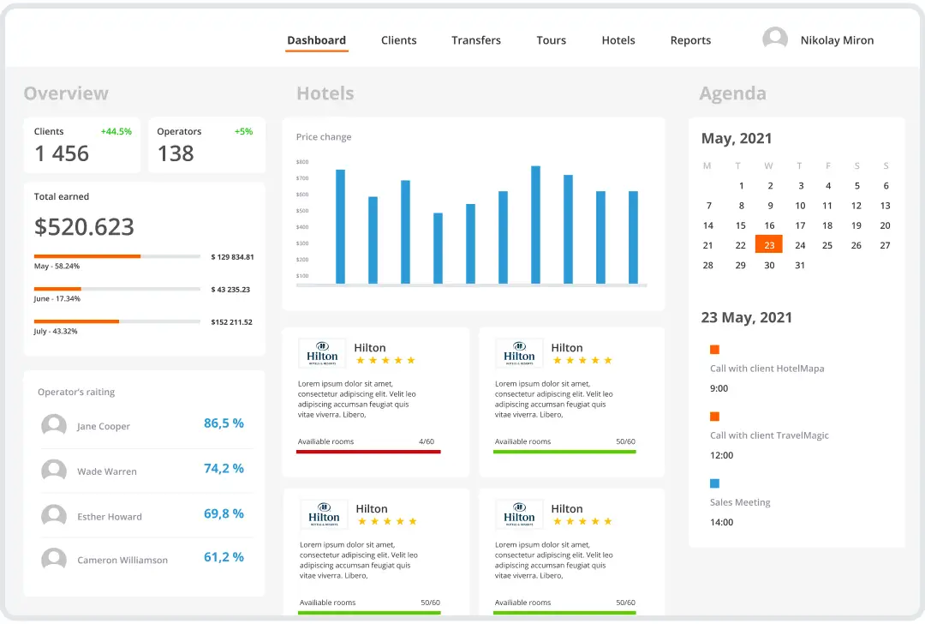Image resolution: width=925 pixels, height=624 pixels.
Task: Select date 23 on the May calendar
Action: (768, 244)
